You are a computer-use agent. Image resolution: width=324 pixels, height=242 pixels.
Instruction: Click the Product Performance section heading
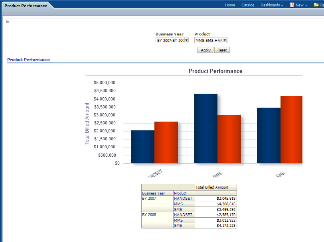[29, 59]
